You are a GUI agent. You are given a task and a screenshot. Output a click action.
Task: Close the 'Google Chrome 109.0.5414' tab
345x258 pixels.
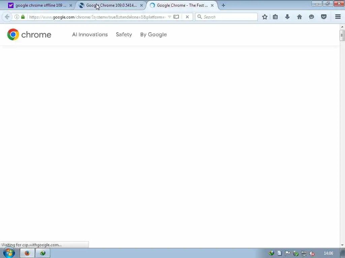[x=142, y=5]
